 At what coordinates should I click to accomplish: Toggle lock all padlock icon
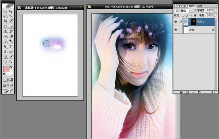pyautogui.click(x=195, y=15)
